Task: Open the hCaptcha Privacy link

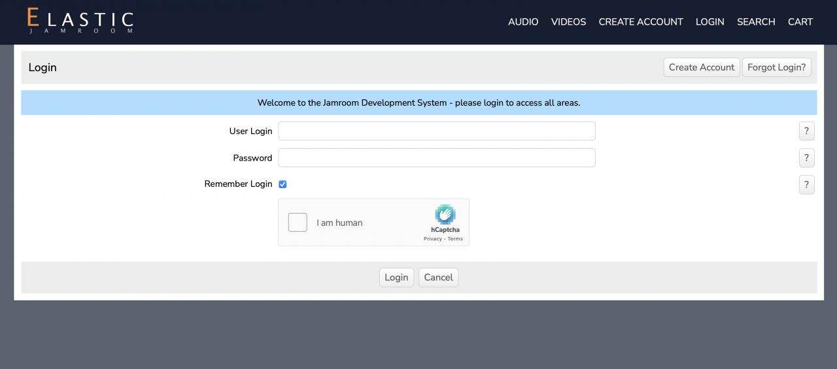Action: pyautogui.click(x=433, y=239)
